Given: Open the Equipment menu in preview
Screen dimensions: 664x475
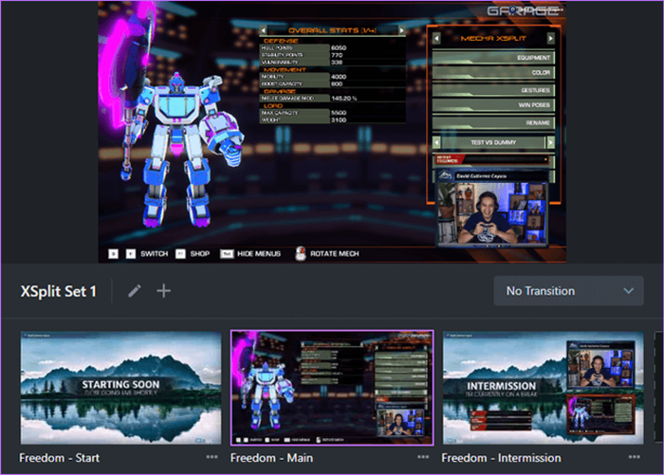Looking at the screenshot, I should click(493, 58).
